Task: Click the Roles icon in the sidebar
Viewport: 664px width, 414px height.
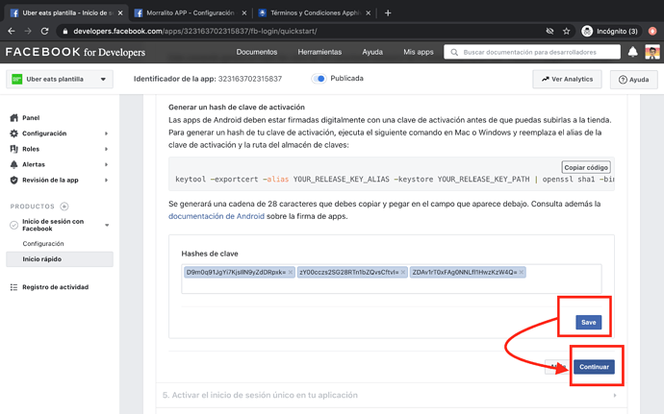Action: pos(14,149)
